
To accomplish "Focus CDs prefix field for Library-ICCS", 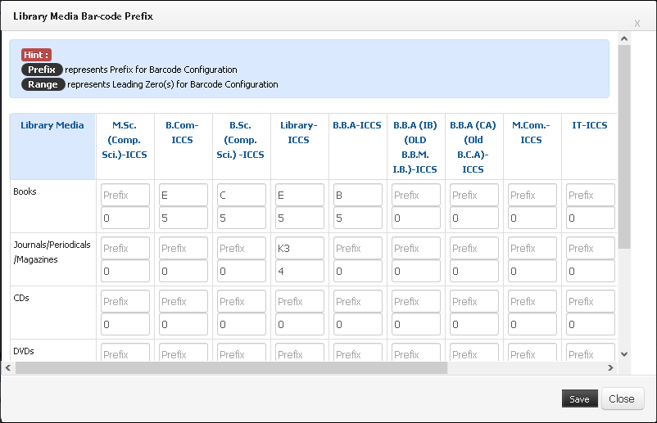I will 300,301.
